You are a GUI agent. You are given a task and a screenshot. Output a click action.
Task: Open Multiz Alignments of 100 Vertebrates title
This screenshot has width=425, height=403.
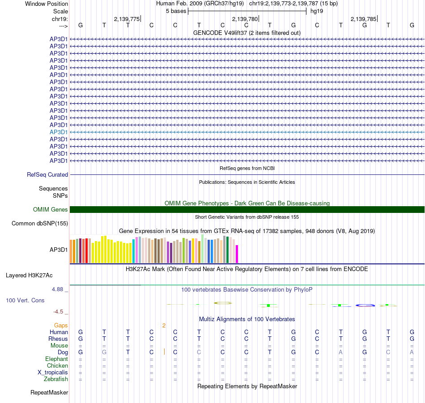[247, 319]
